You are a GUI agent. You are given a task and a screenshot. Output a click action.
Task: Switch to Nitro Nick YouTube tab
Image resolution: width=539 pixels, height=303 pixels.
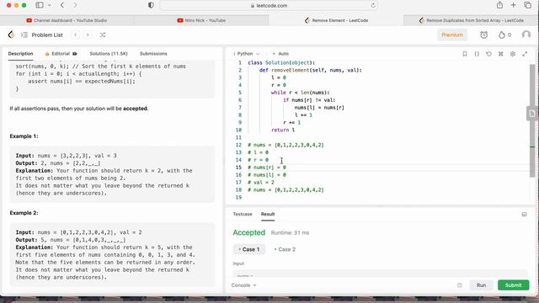201,20
